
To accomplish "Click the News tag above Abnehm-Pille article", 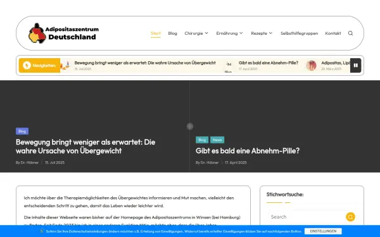I will click(x=217, y=140).
